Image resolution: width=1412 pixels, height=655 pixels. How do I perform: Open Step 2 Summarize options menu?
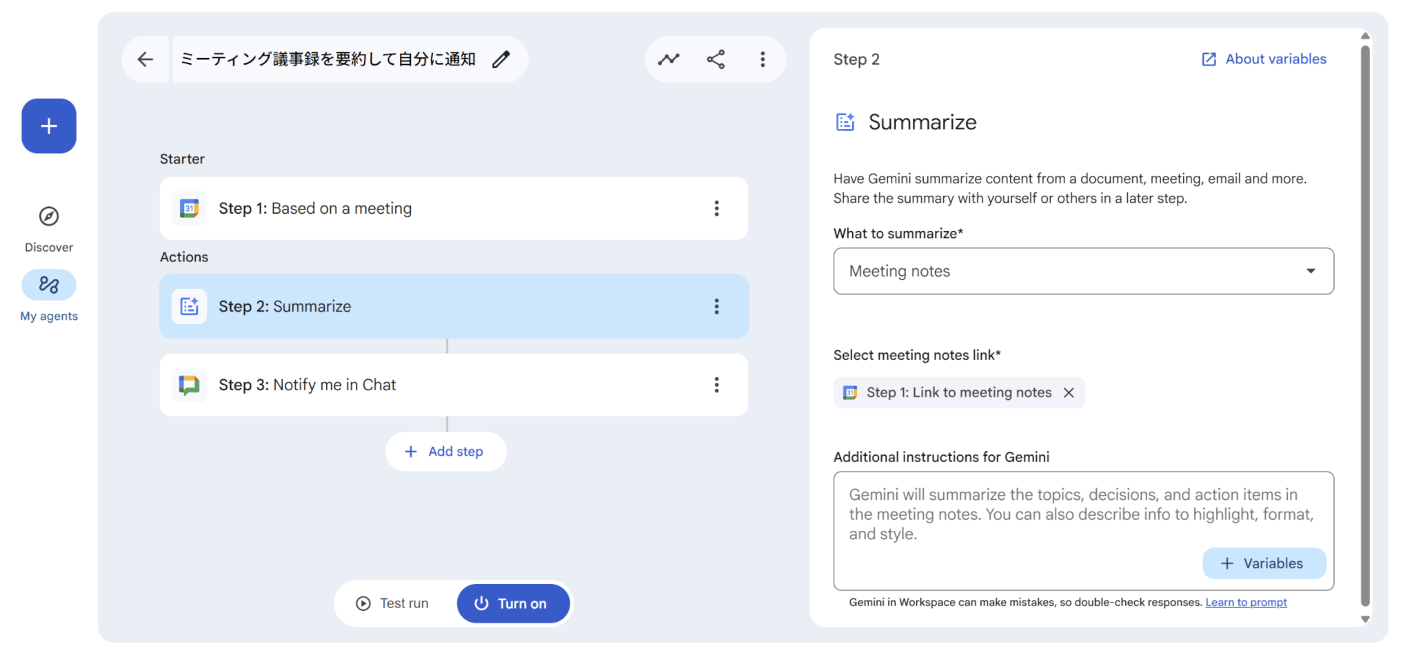(x=716, y=306)
